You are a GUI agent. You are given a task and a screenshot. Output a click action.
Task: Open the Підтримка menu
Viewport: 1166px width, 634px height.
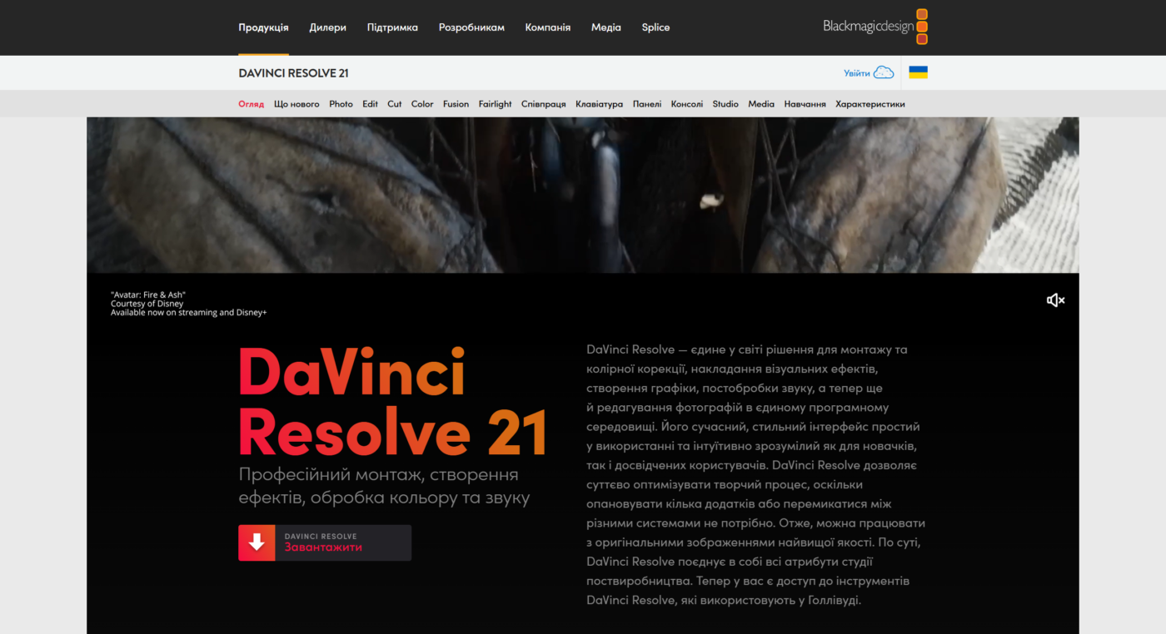(392, 27)
